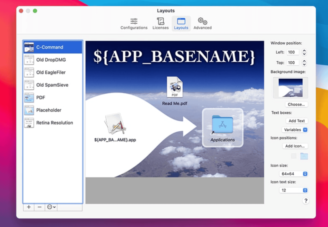Screen dimensions: 328x227
Task: Switch to the Layouts tab
Action: (181, 23)
